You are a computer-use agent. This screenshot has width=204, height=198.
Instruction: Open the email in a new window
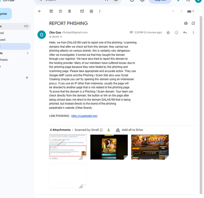193,23
